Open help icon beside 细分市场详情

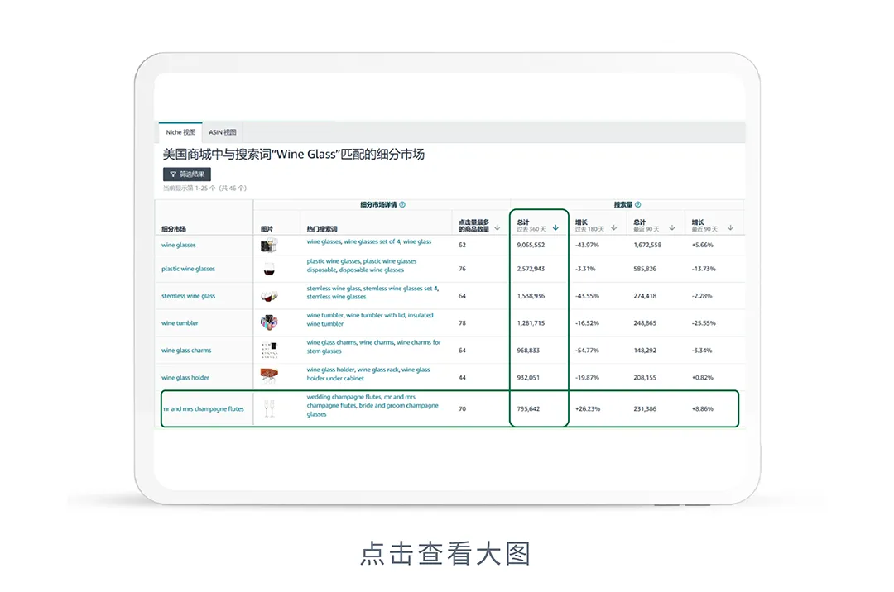[402, 204]
